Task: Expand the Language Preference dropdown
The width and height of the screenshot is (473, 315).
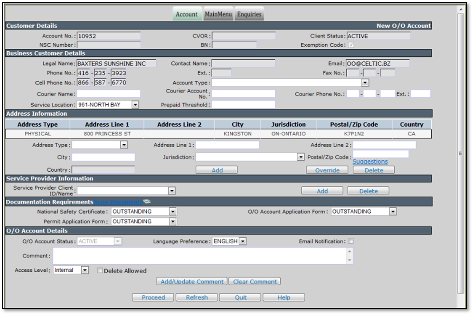Action: coord(229,241)
